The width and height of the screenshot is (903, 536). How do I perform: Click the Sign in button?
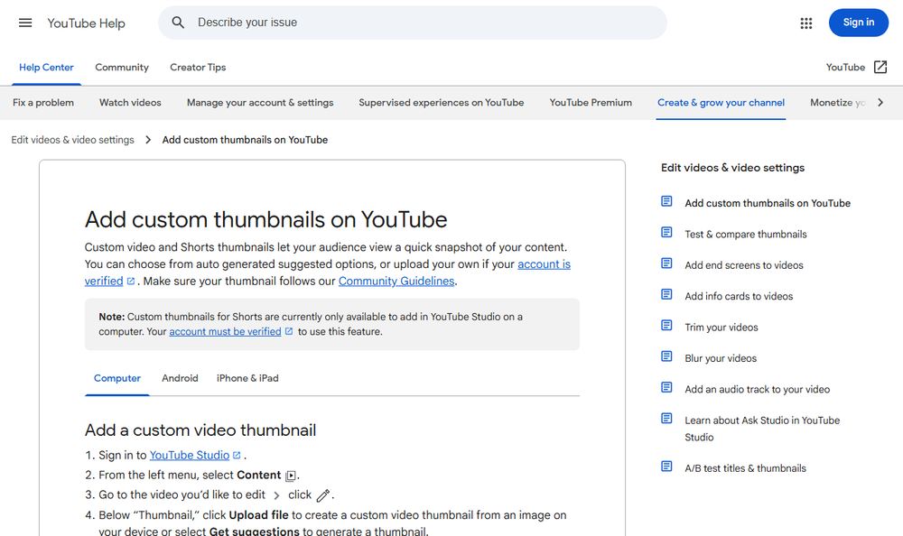[x=859, y=23]
